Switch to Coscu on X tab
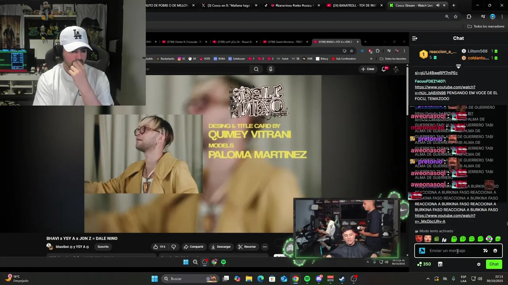 click(x=229, y=6)
